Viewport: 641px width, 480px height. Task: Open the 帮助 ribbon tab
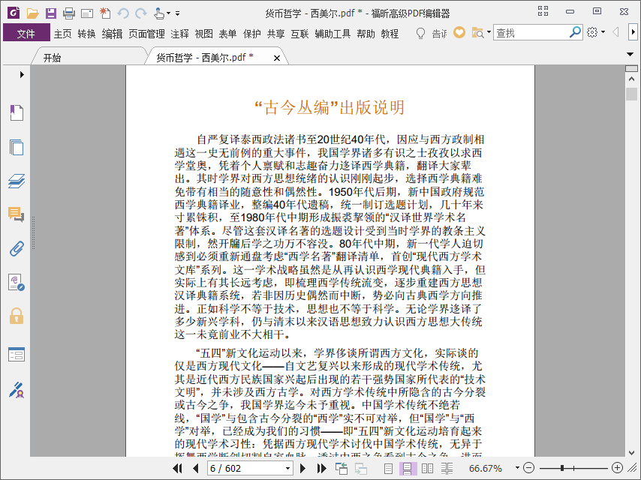point(366,34)
